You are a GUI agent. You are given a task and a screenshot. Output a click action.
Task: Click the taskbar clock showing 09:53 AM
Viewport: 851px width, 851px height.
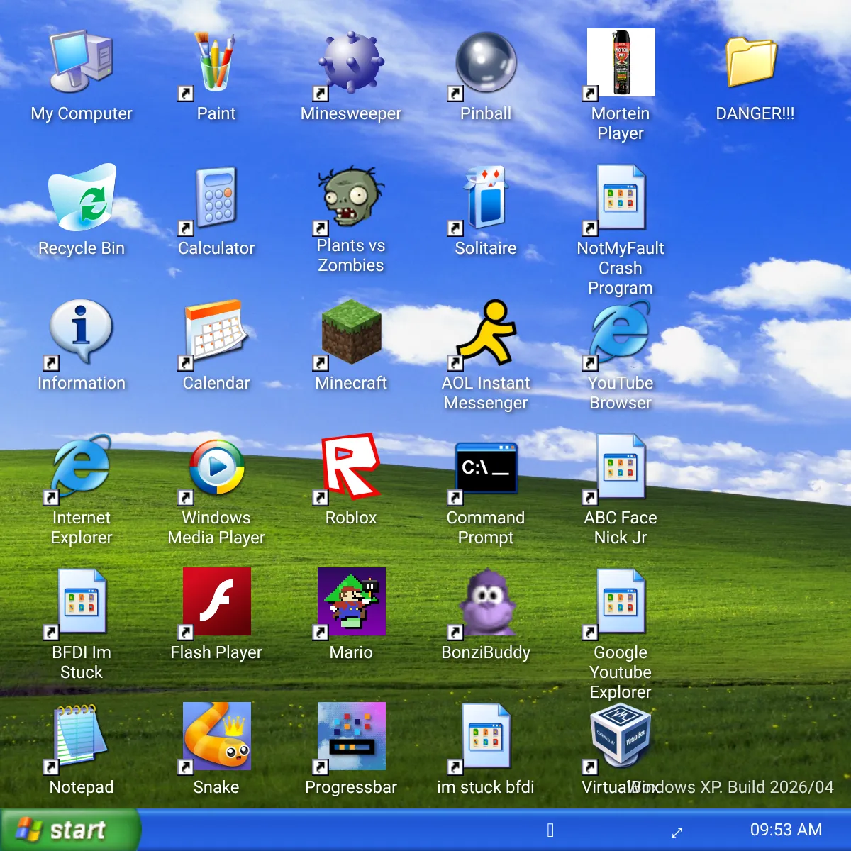click(786, 830)
